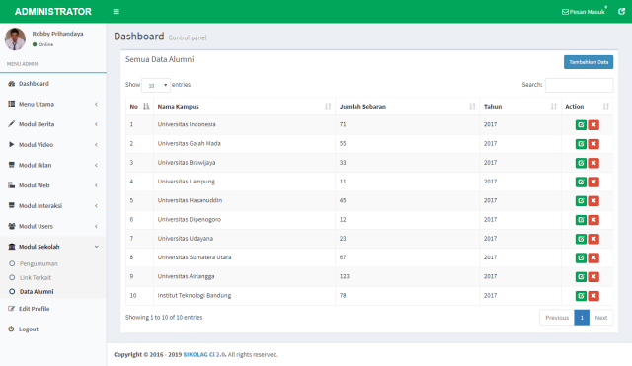Viewport: 632px width, 366px height.
Task: Toggle sidebar with hamburger menu icon
Action: (117, 11)
